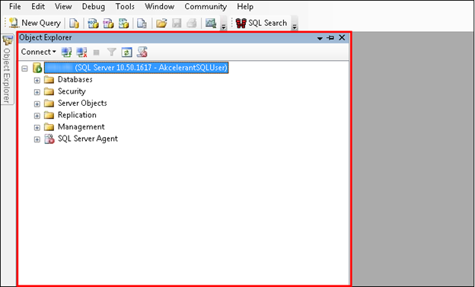This screenshot has width=475, height=287.
Task: Open the Community menu
Action: 206,6
